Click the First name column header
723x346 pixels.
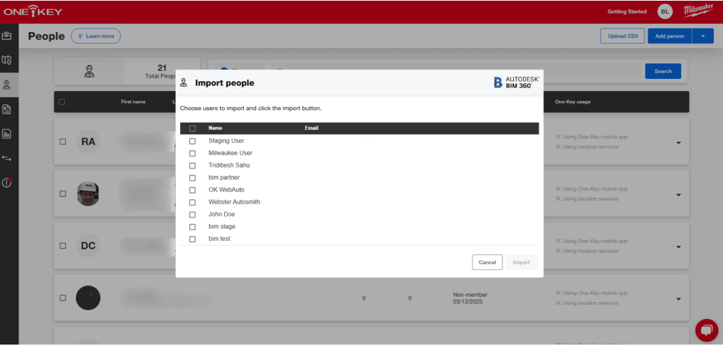point(133,102)
